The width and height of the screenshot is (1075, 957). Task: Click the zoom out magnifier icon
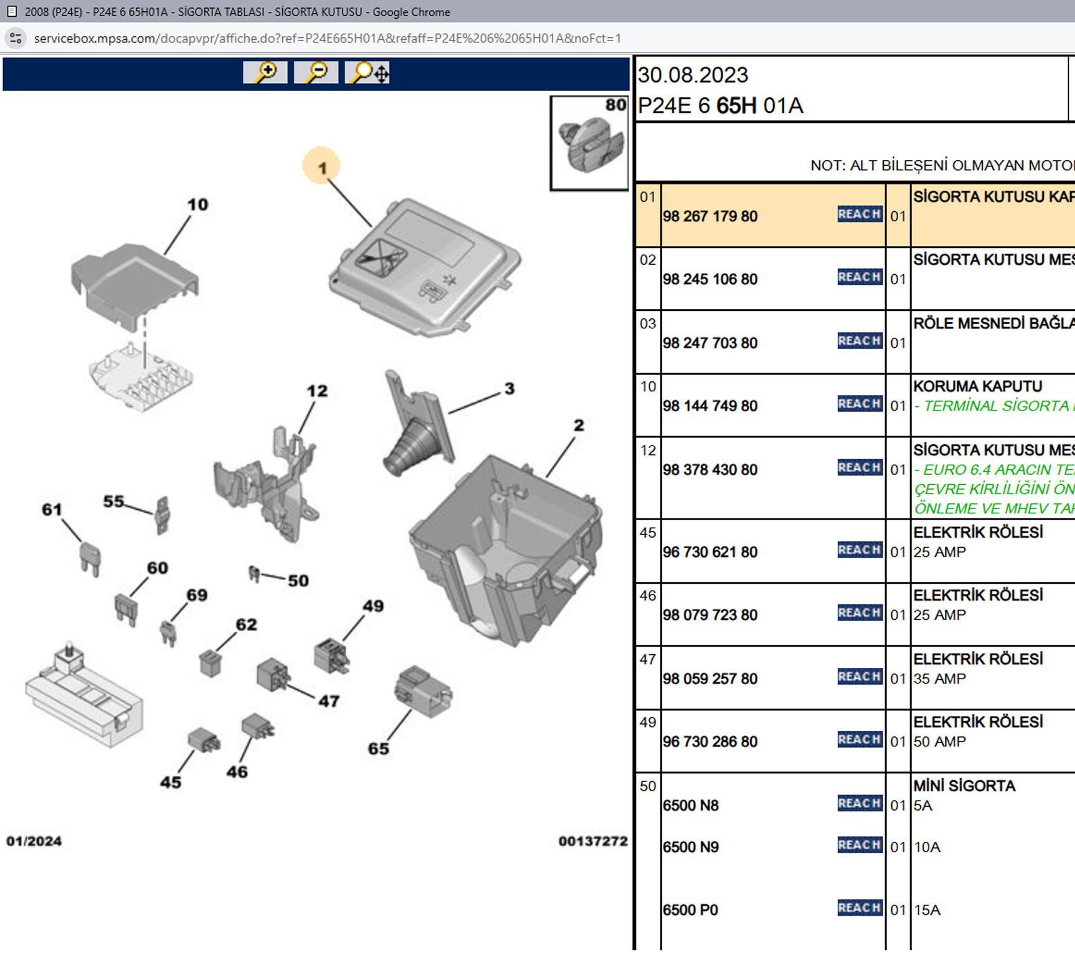click(x=316, y=72)
